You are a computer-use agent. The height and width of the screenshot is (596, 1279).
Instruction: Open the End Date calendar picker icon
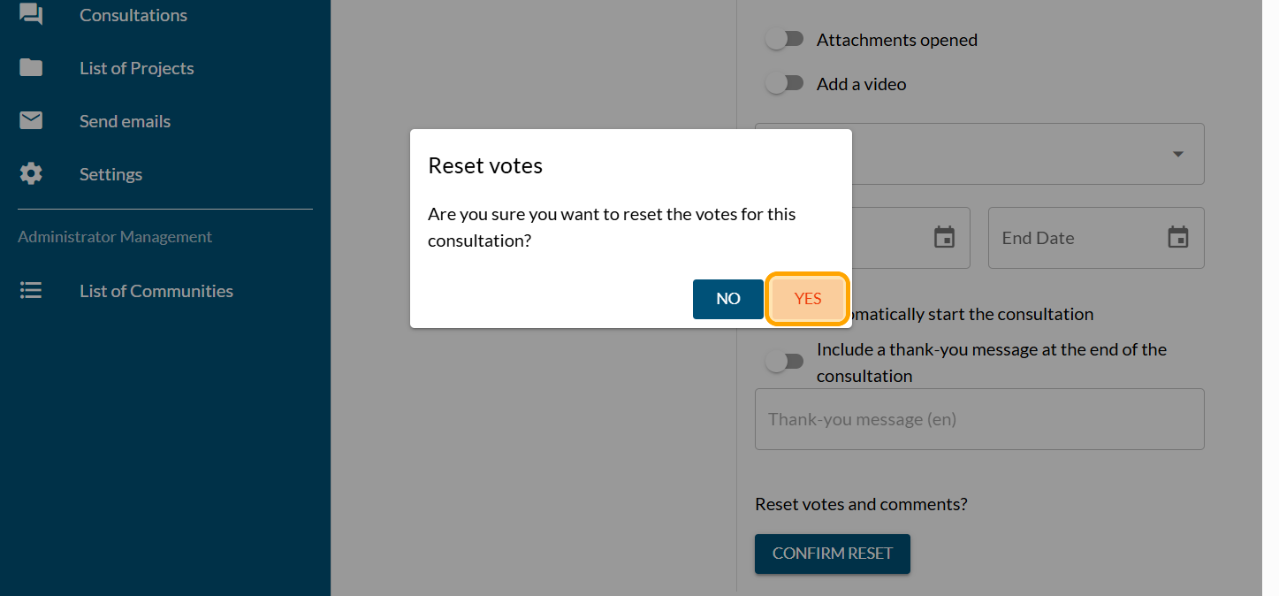click(1177, 238)
